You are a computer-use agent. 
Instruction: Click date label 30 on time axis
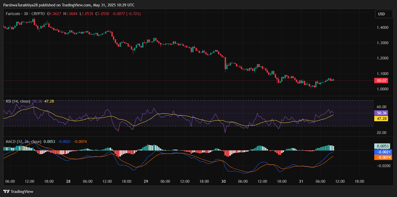224,181
